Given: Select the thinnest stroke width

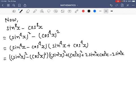Looking at the screenshot, I should 100,11.
